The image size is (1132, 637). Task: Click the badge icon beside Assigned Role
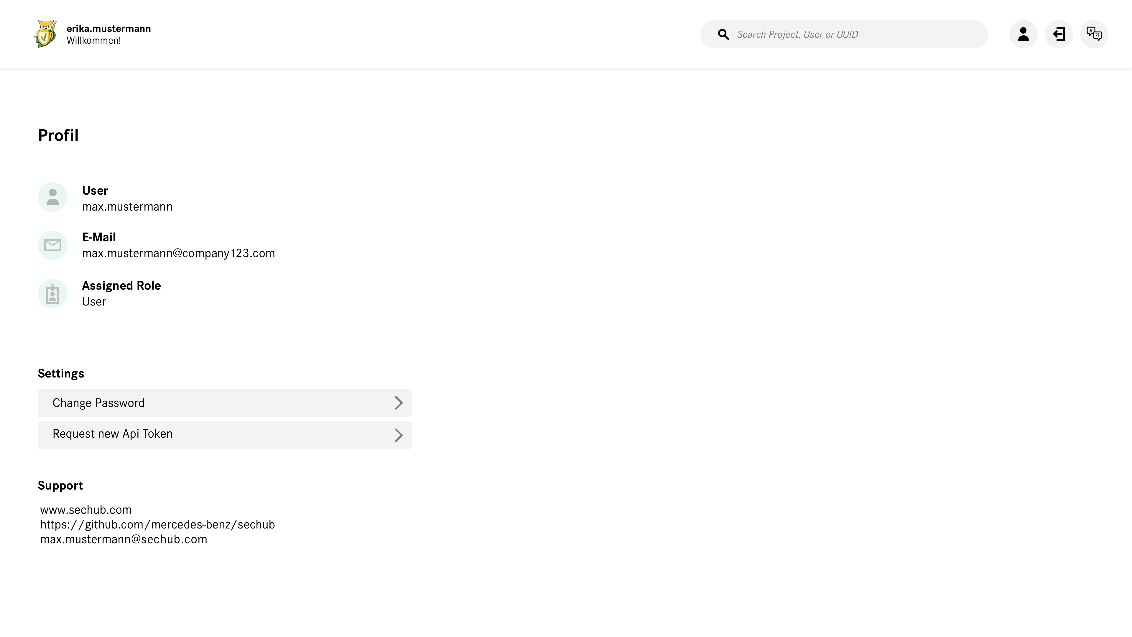(52, 293)
